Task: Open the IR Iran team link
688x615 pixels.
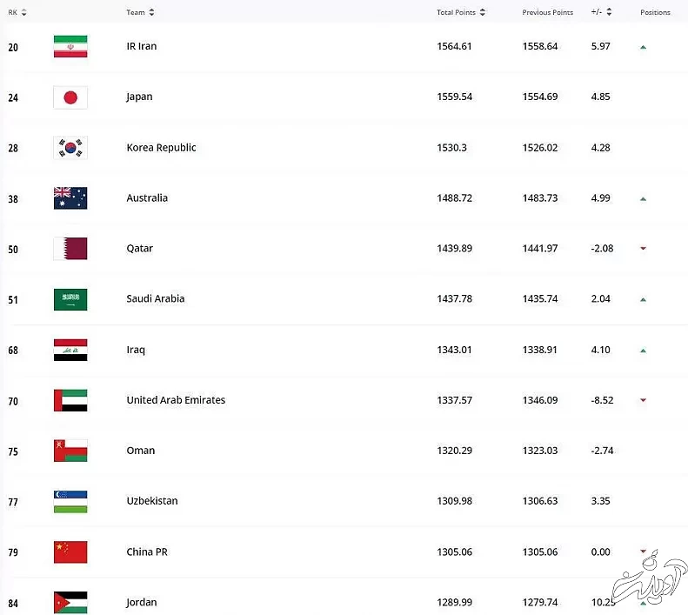Action: tap(142, 46)
